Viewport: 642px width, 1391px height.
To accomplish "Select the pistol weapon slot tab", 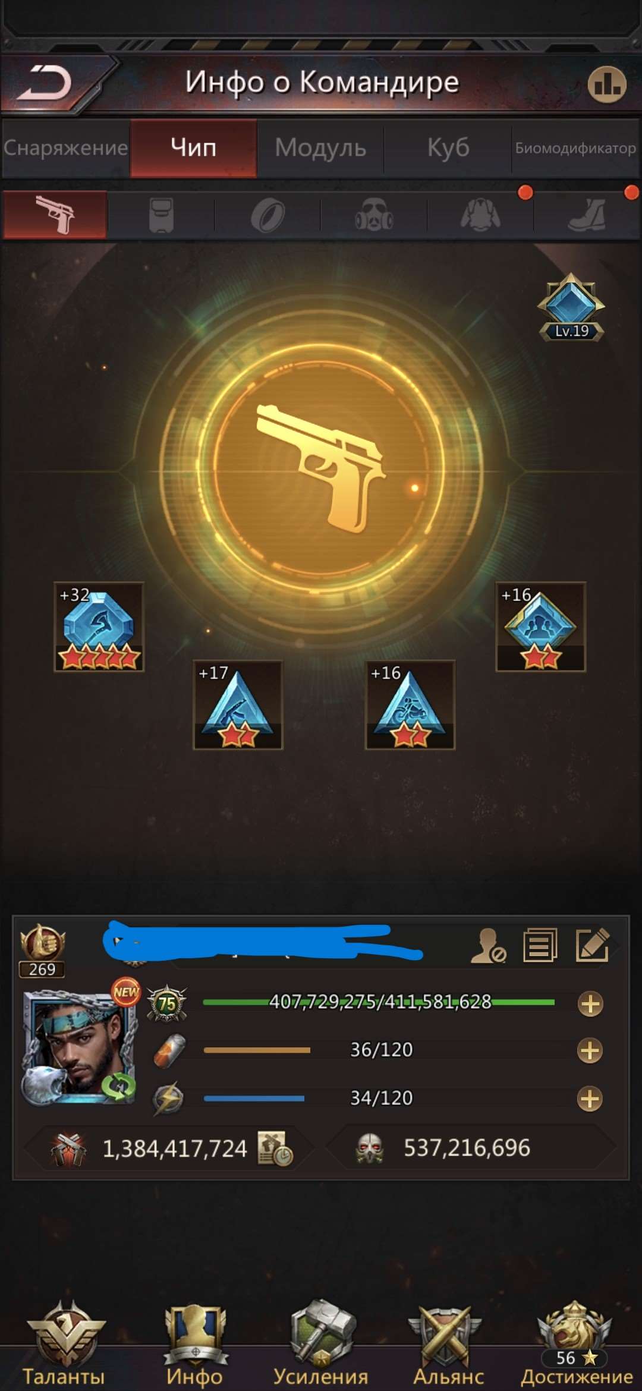I will pos(55,215).
